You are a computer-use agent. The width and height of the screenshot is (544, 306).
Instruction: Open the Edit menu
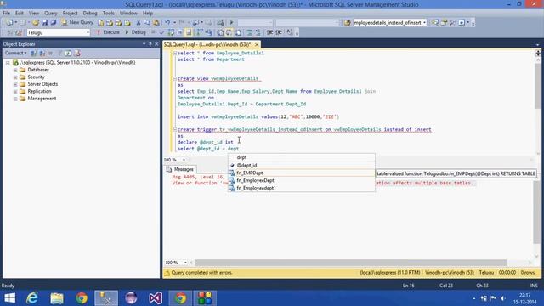tap(20, 14)
